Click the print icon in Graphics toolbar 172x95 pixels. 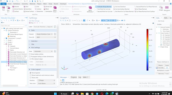124,20
